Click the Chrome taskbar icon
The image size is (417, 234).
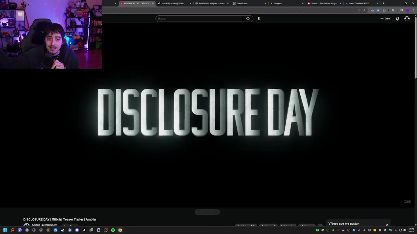(x=120, y=230)
